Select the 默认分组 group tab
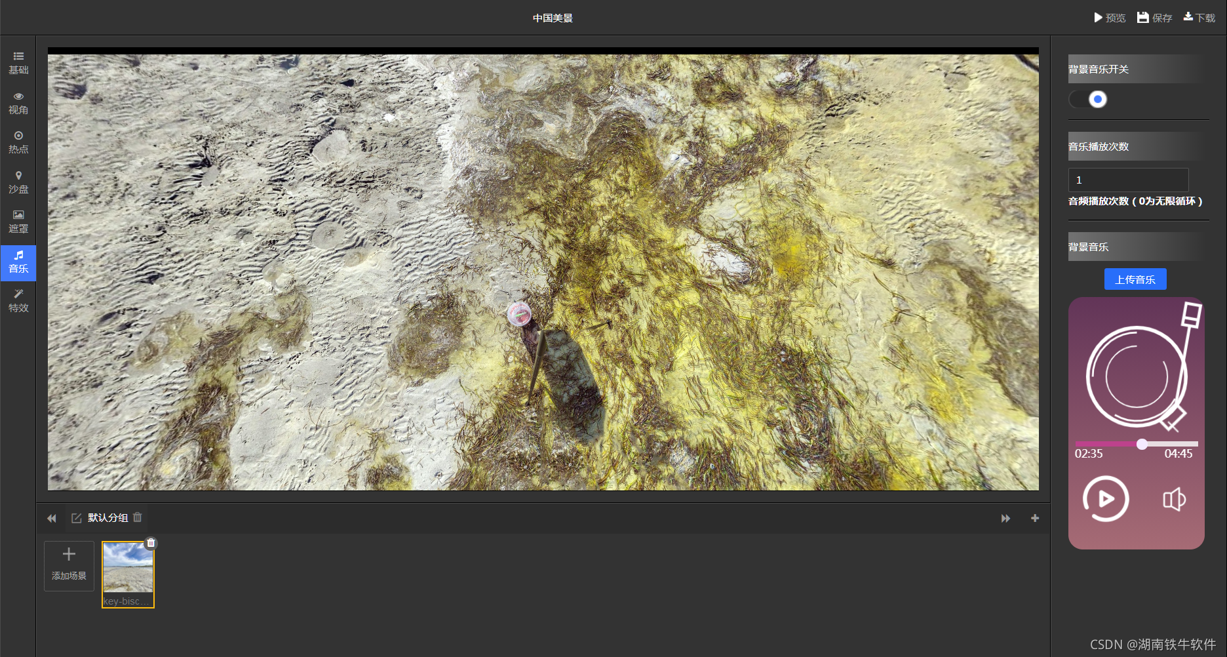This screenshot has width=1227, height=657. point(107,518)
